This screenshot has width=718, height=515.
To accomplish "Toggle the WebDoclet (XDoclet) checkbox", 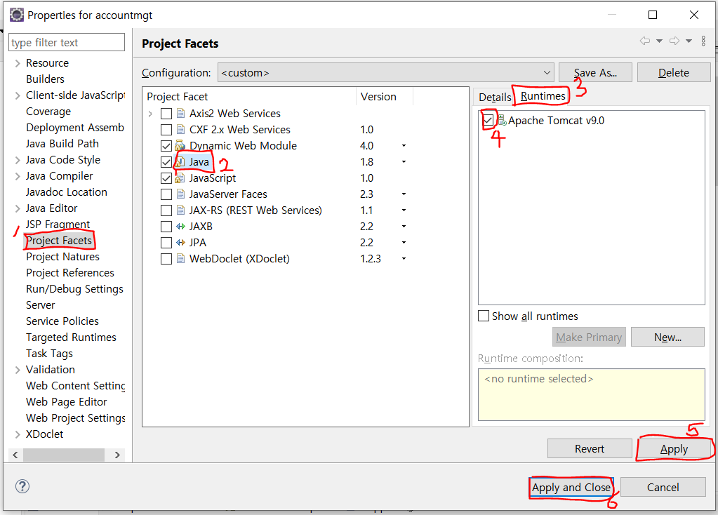I will (x=166, y=259).
